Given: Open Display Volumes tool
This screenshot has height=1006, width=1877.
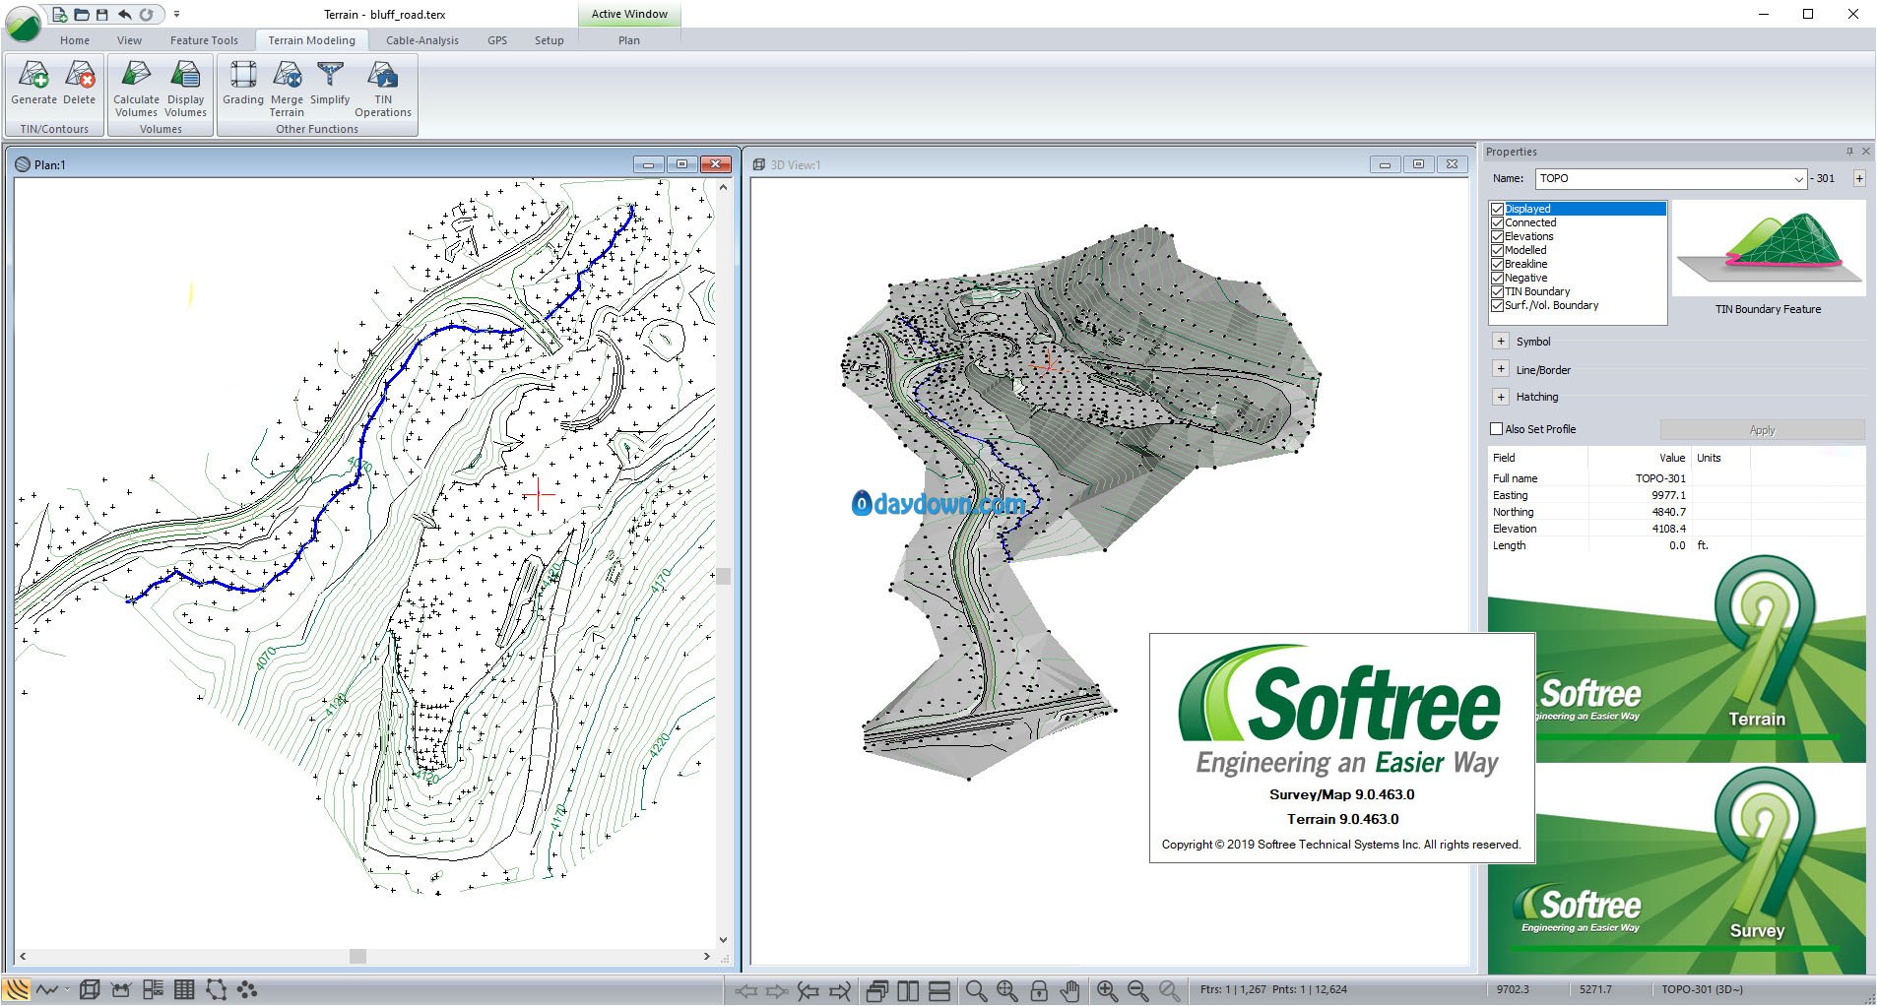Looking at the screenshot, I should tap(185, 90).
